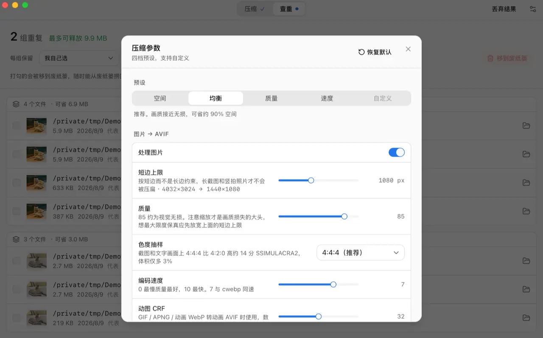Click the 633 KB file thumbnail
Viewport: 543px width, 338px height.
pyautogui.click(x=36, y=183)
